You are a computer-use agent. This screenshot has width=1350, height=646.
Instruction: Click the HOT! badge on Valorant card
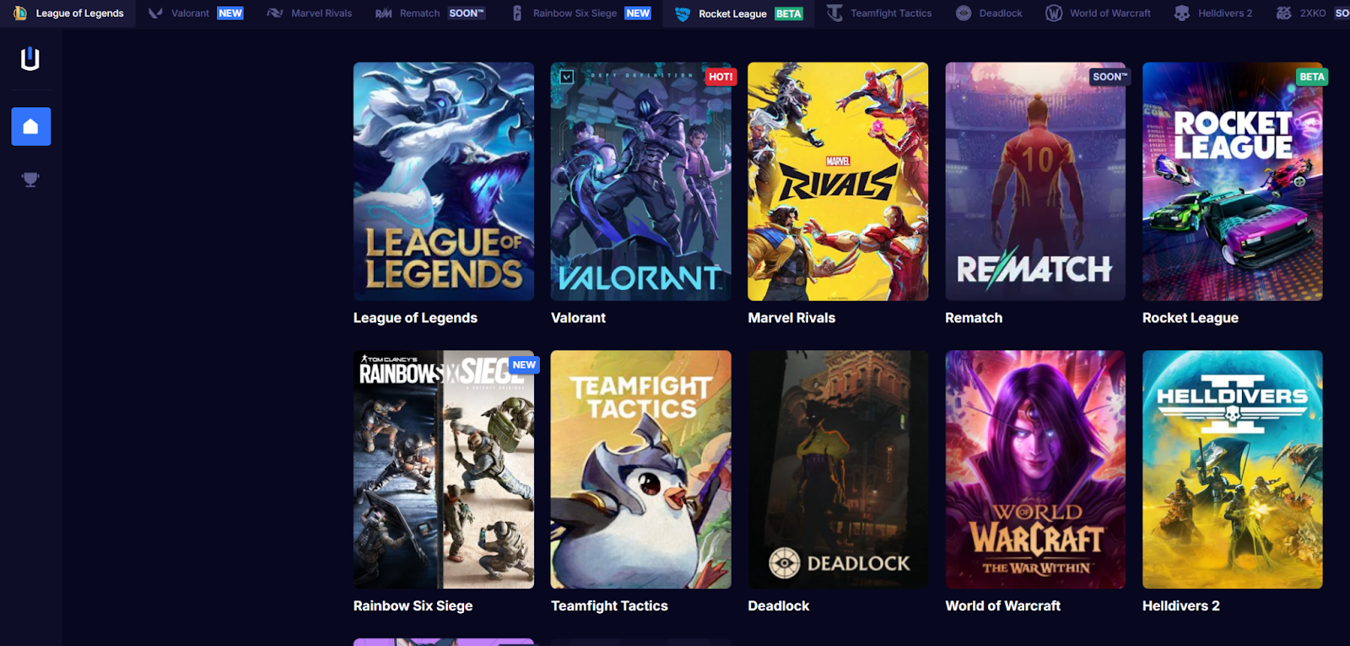click(x=721, y=77)
